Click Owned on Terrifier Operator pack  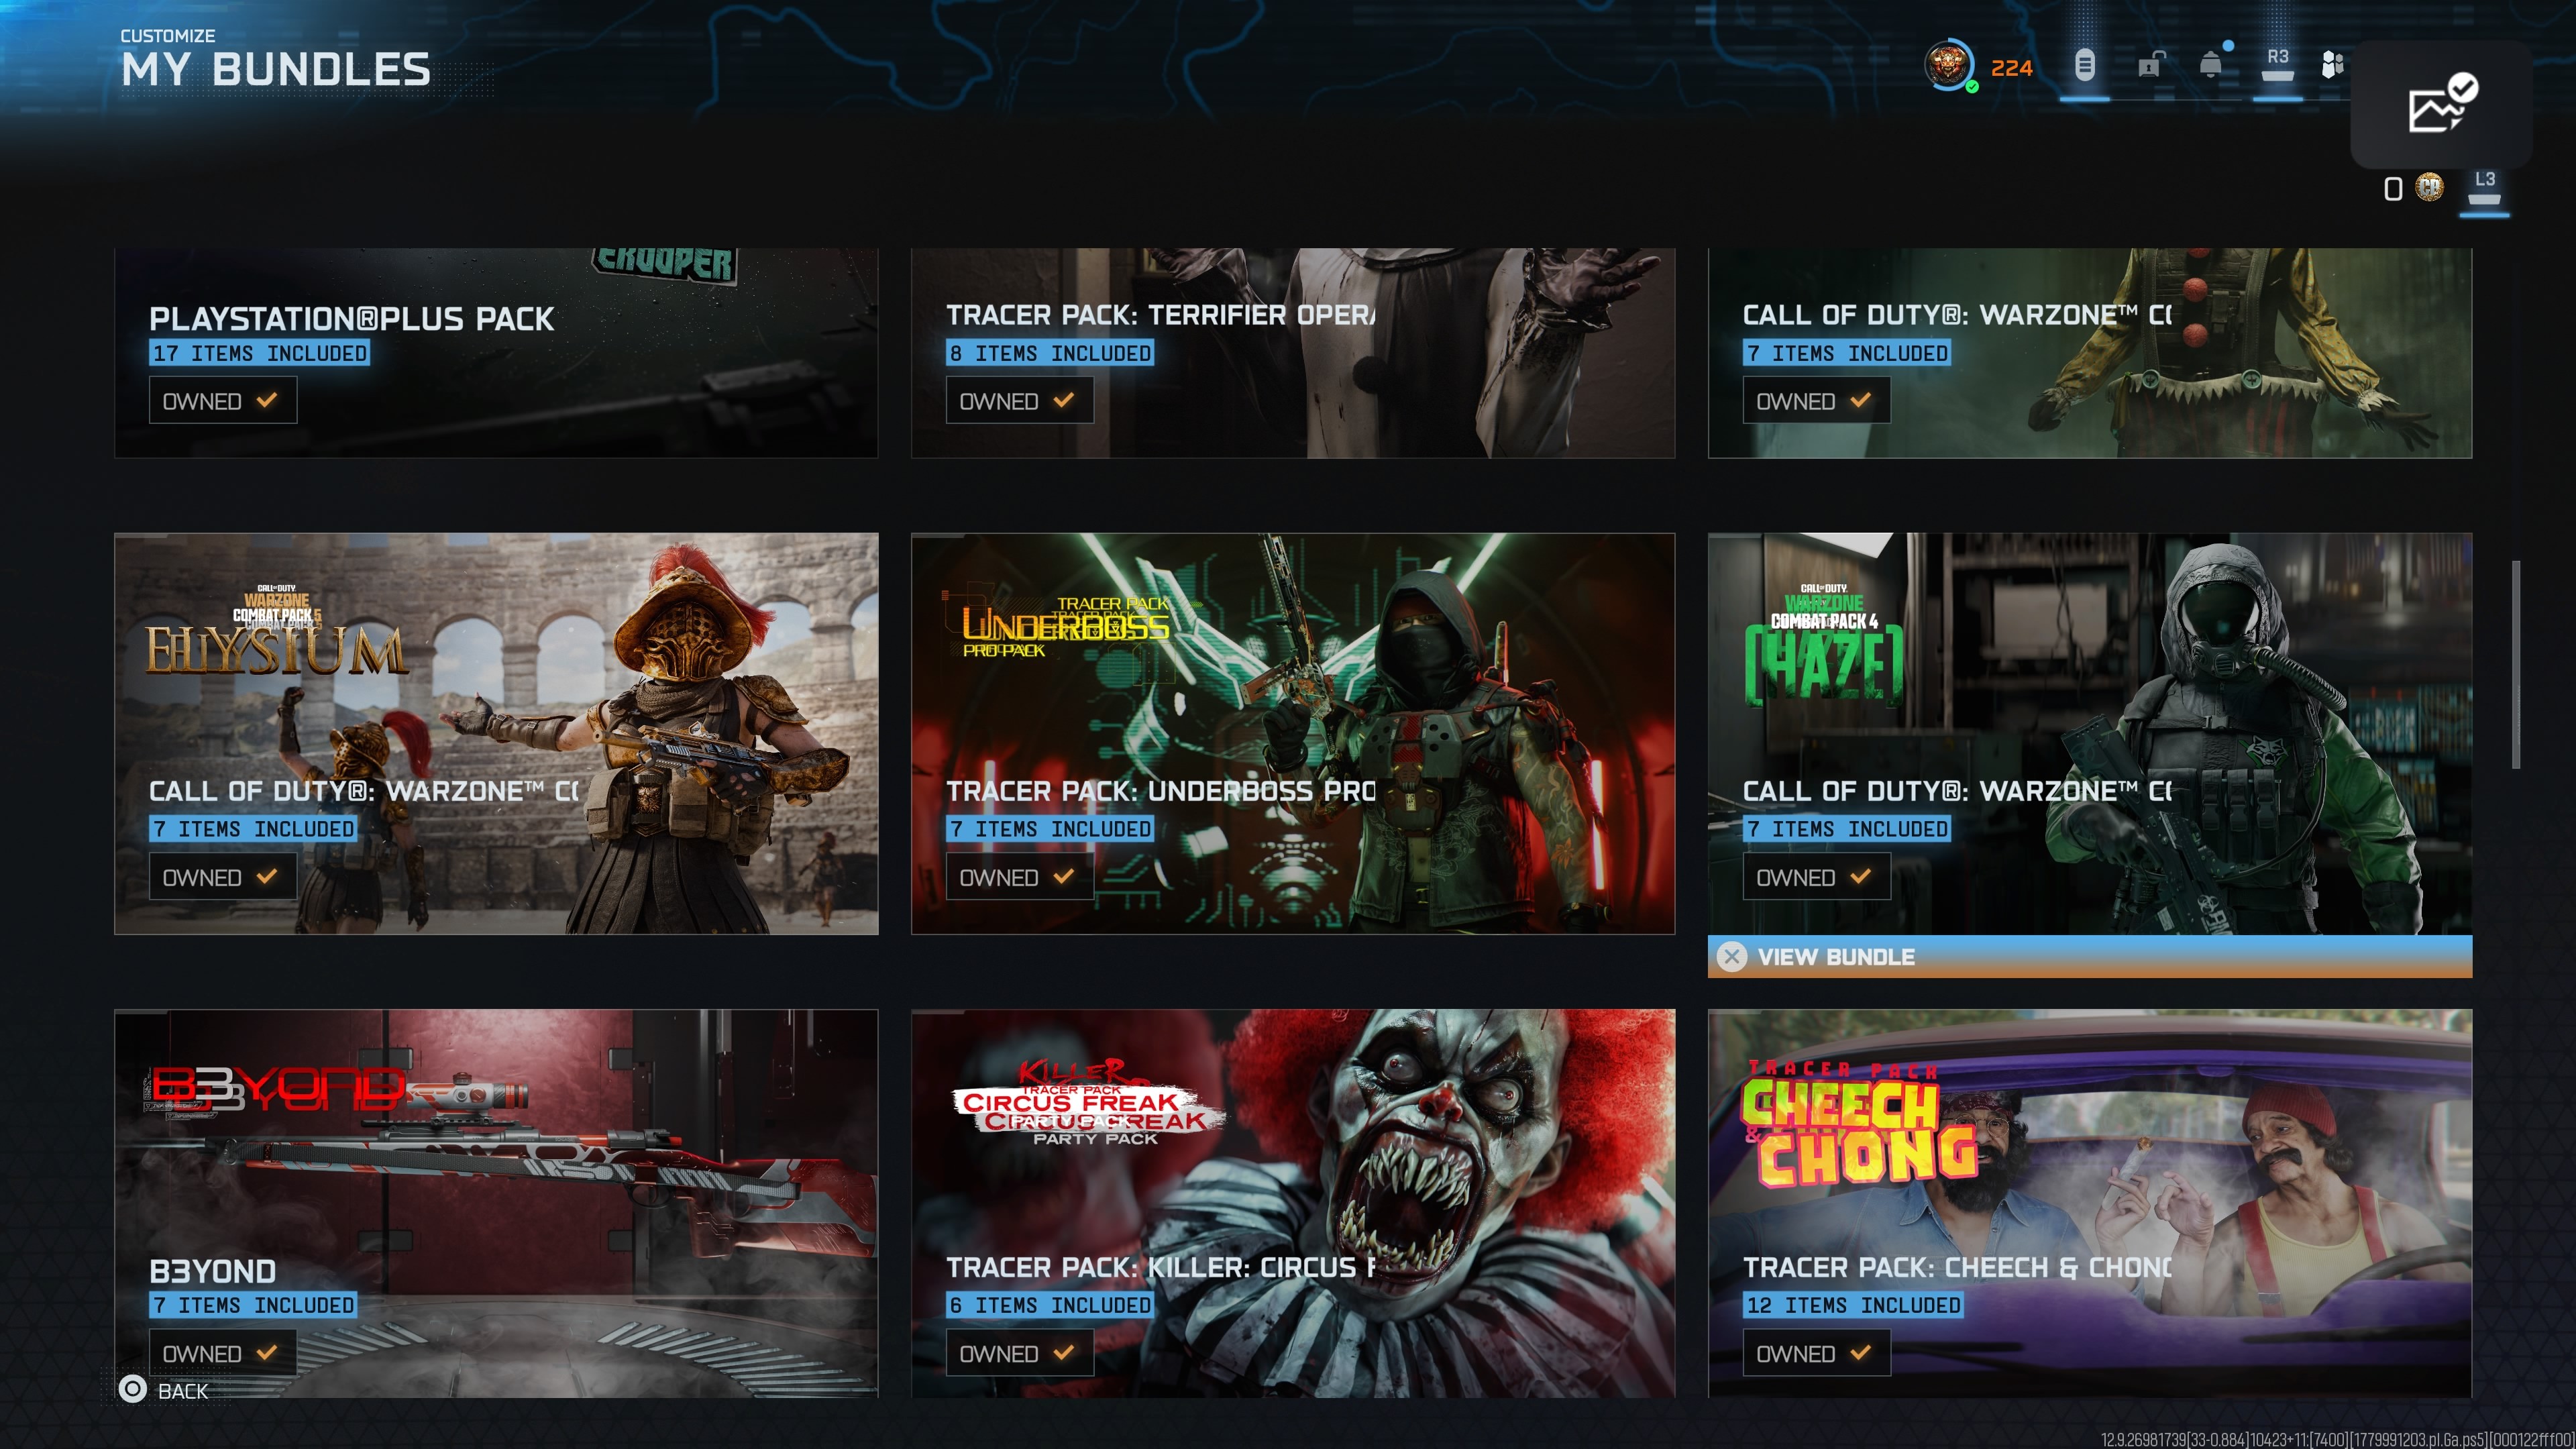[x=1019, y=401]
